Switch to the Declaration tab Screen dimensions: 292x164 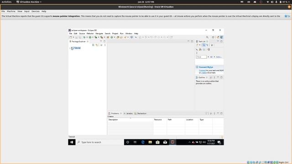click(x=141, y=113)
